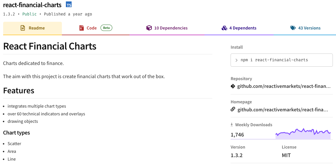Open the github.com repository link
The image size is (336, 164).
pyautogui.click(x=284, y=86)
